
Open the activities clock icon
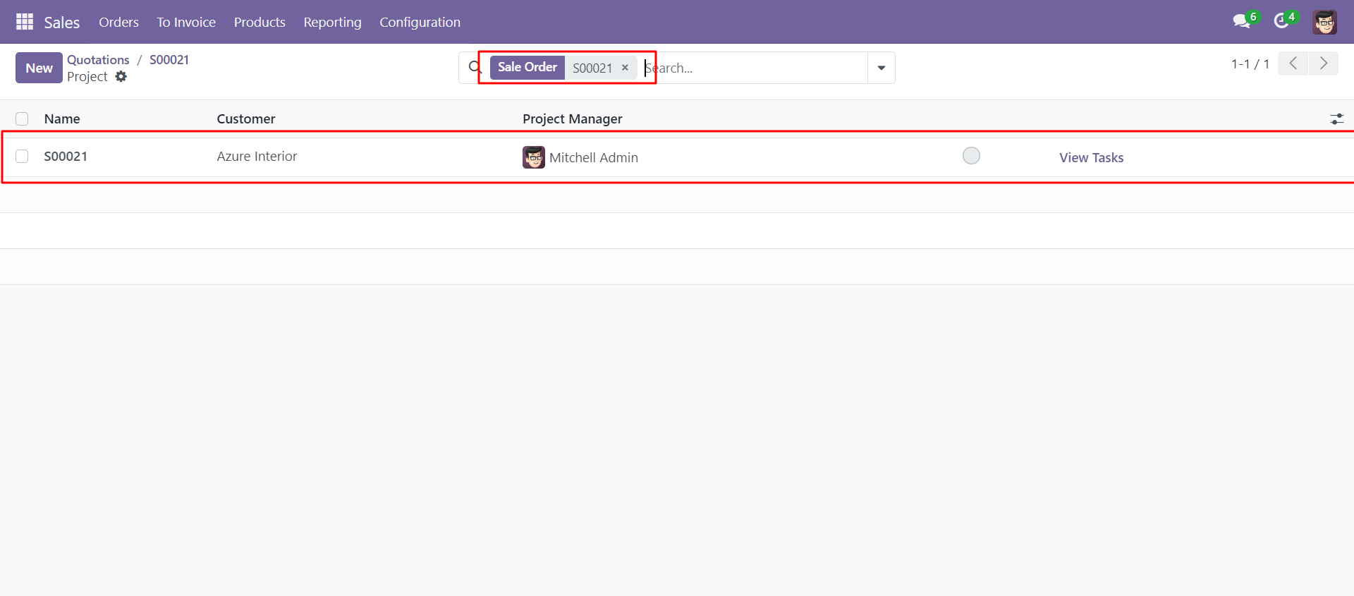point(1281,21)
